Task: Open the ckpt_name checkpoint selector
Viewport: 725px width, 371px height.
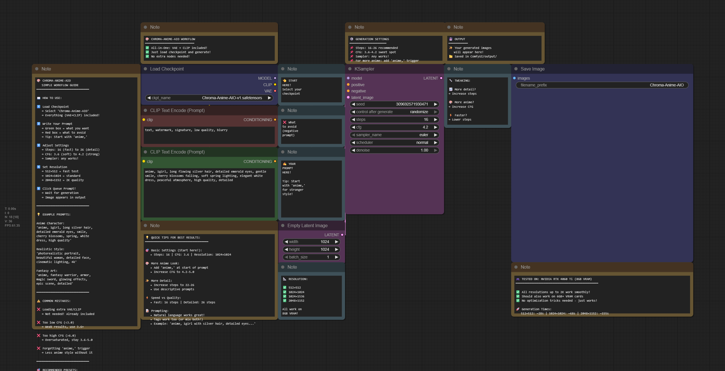Action: [209, 98]
